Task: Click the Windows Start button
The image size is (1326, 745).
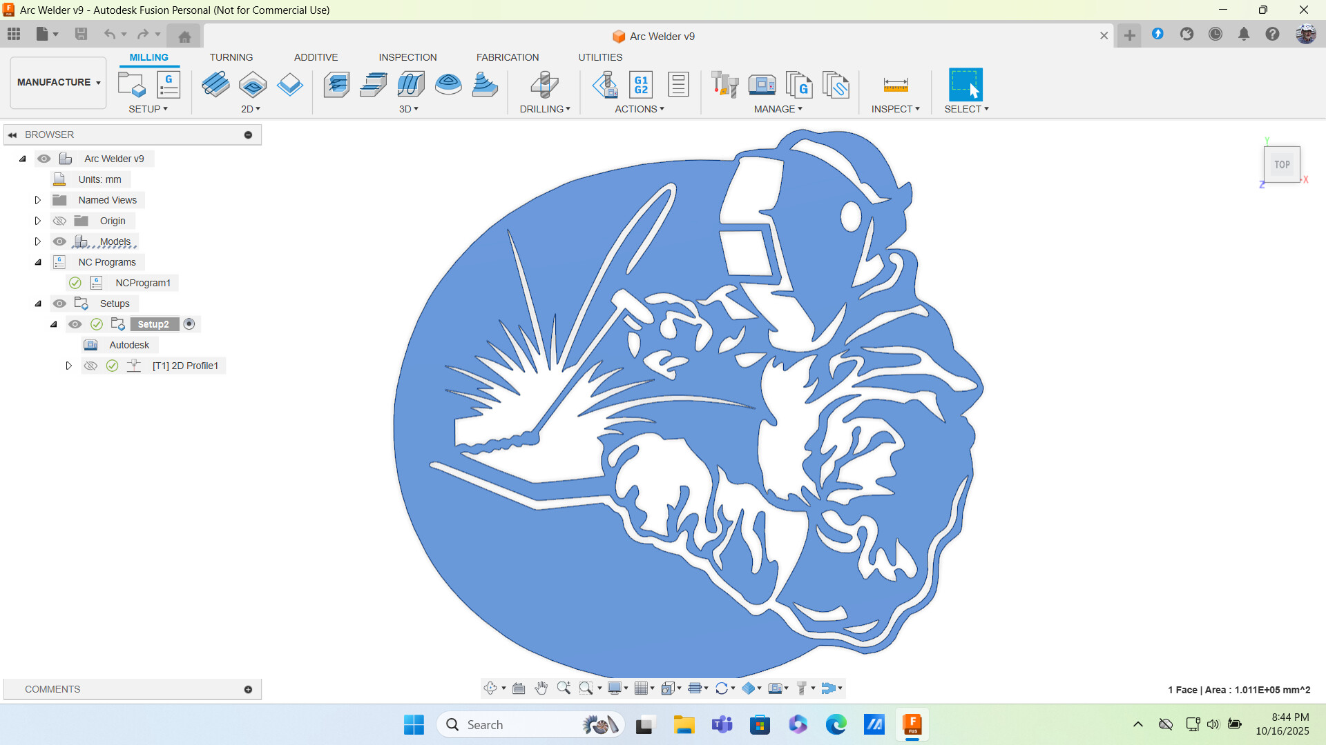Action: pos(414,724)
